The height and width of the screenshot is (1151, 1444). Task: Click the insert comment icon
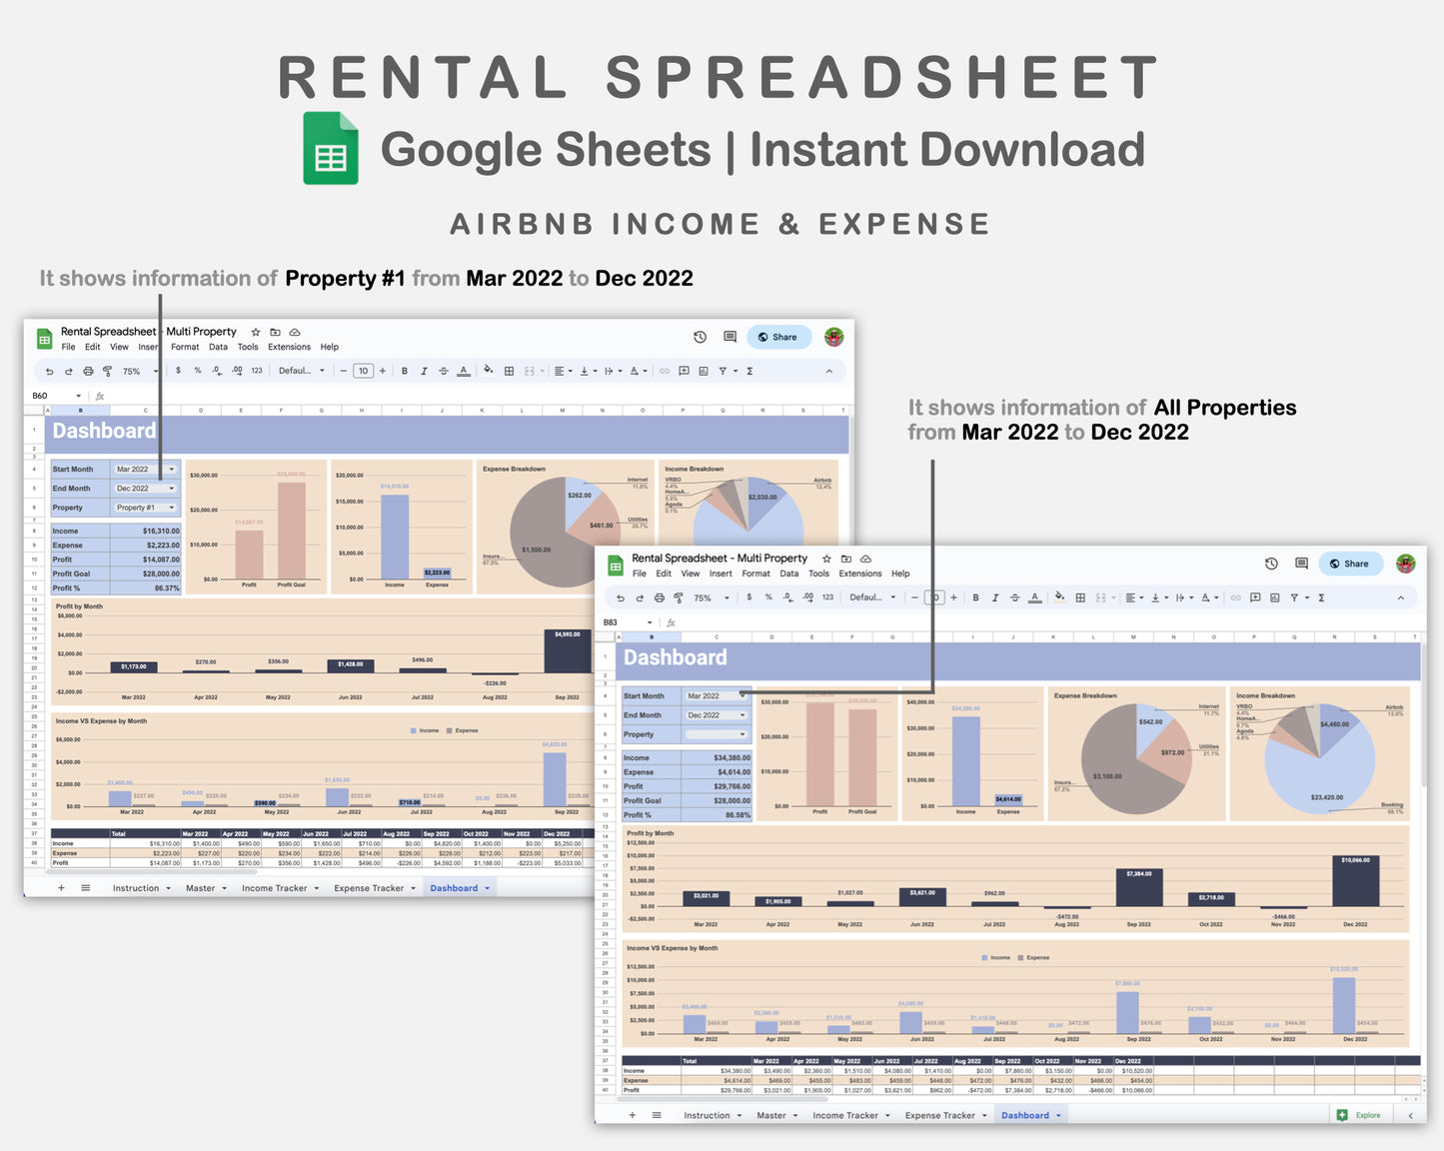(684, 371)
